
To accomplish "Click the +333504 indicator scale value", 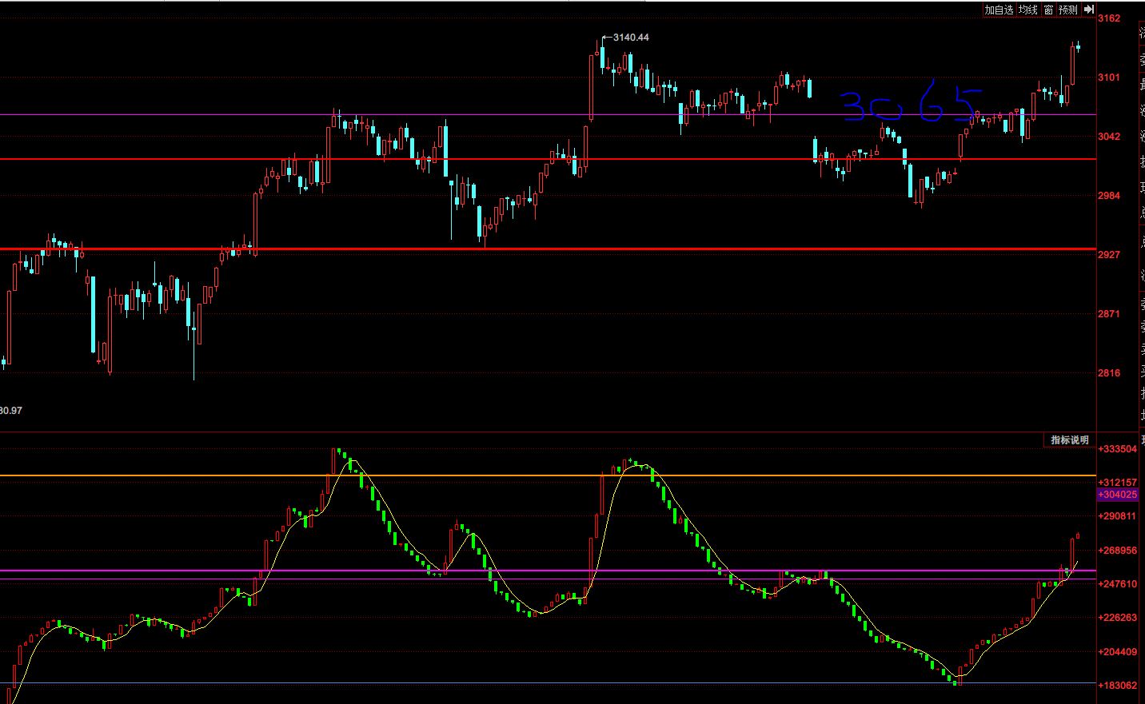I will [x=1118, y=449].
